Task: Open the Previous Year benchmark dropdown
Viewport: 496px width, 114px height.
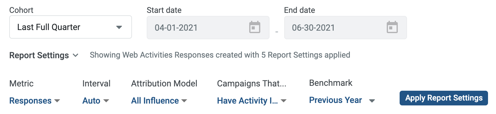Action: (342, 100)
